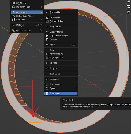The image size is (131, 134).
Task: Click the UV Display checker icon
Action: 47,17
